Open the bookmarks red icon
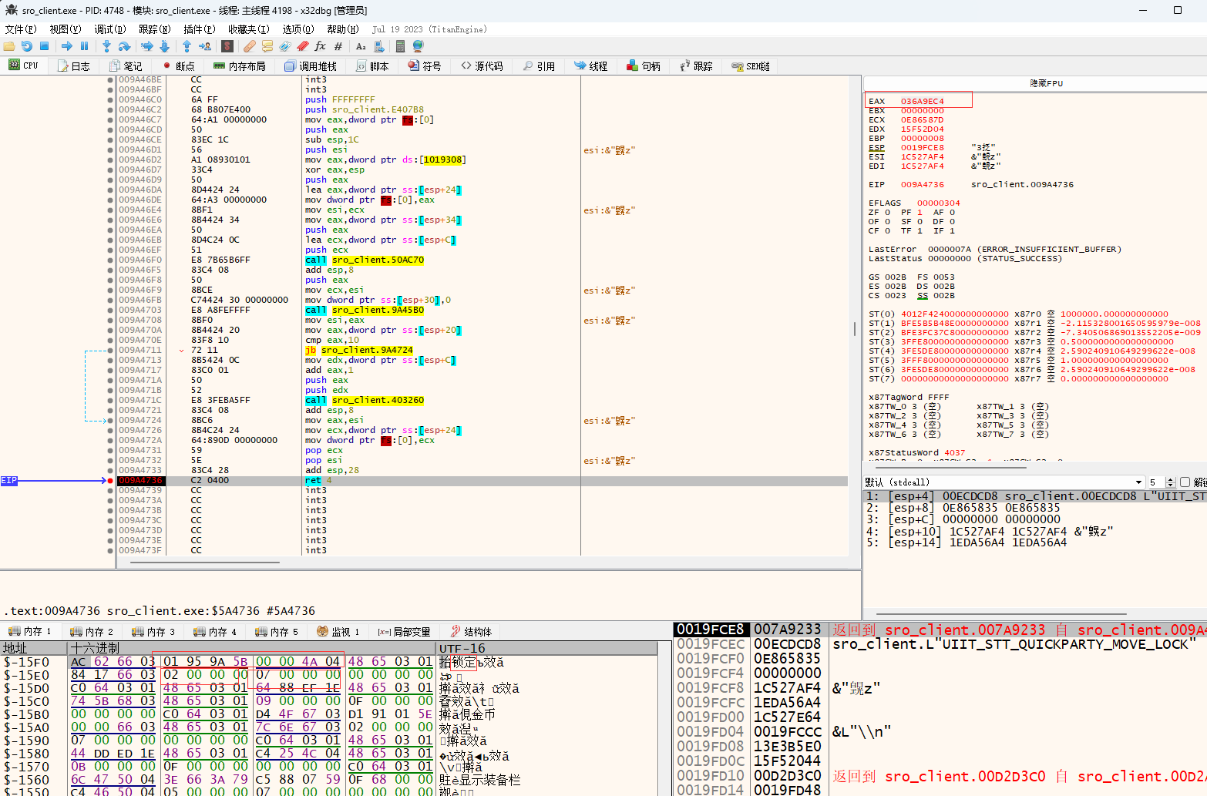Screen dimensions: 1207x796 click(303, 46)
